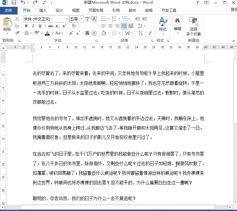The image size is (237, 211).
Task: Switch to the 页面布局 tab
Action: pyautogui.click(x=96, y=11)
